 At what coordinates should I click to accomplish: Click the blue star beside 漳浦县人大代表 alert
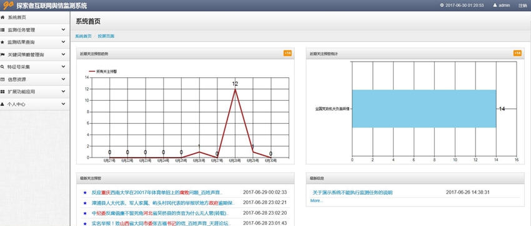[x=85, y=203]
